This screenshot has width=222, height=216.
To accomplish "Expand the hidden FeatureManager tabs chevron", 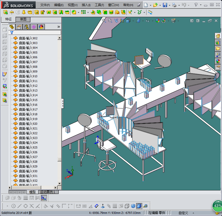I will pos(59,27).
